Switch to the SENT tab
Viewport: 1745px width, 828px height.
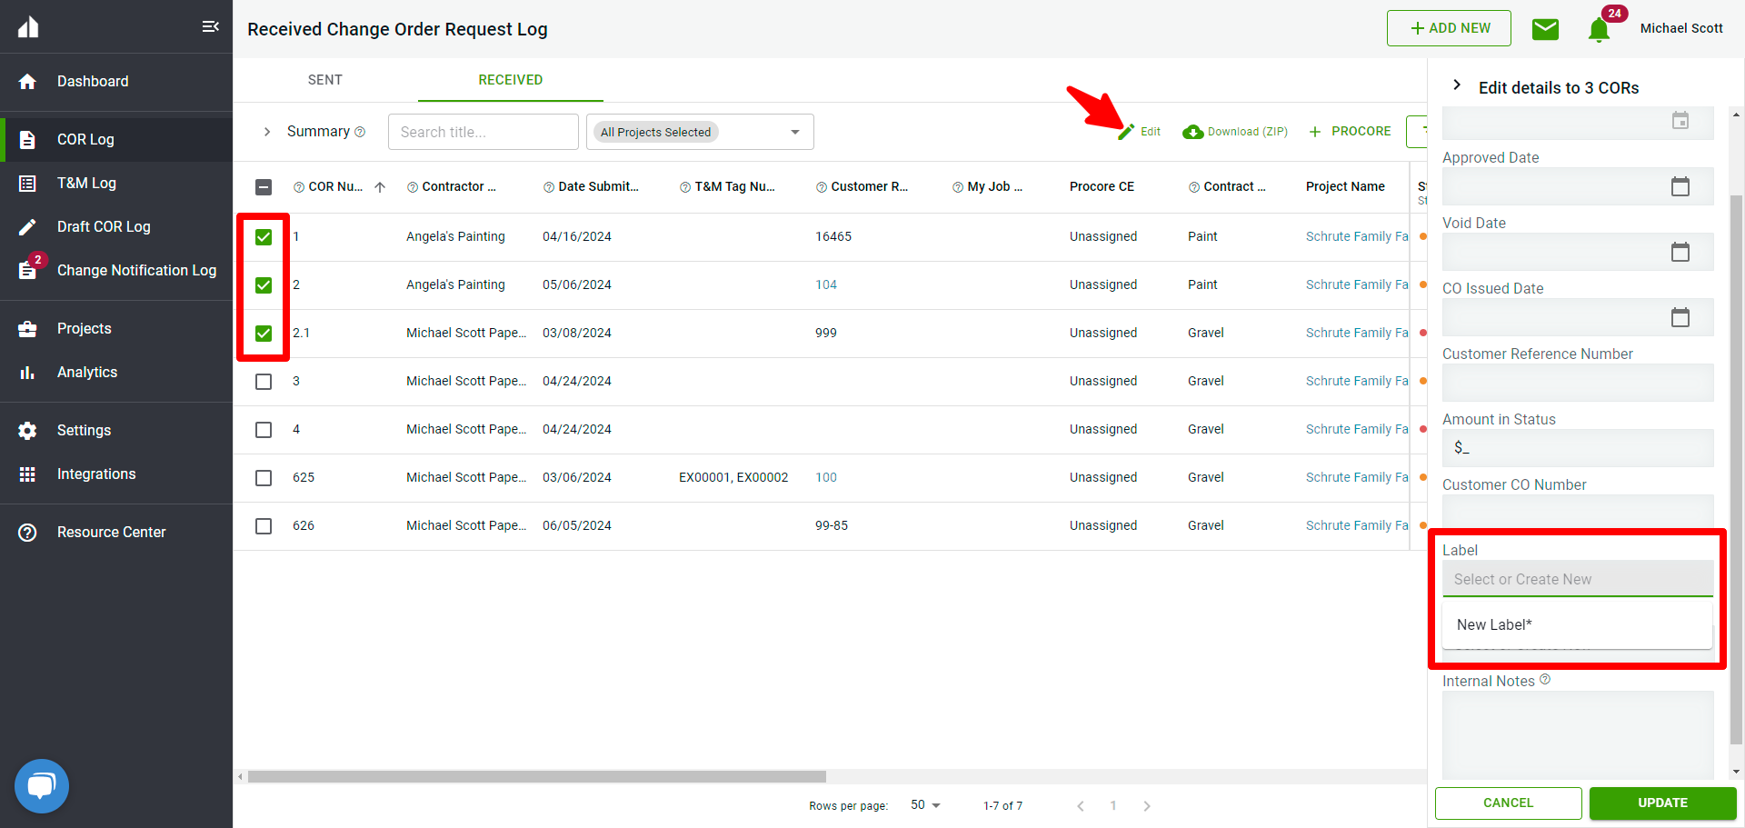324,80
